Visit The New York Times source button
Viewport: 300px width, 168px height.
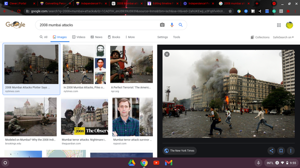[x=180, y=151]
